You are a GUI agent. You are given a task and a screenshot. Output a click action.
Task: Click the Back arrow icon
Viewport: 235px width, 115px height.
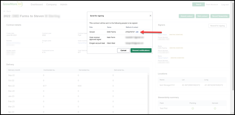click(4, 11)
